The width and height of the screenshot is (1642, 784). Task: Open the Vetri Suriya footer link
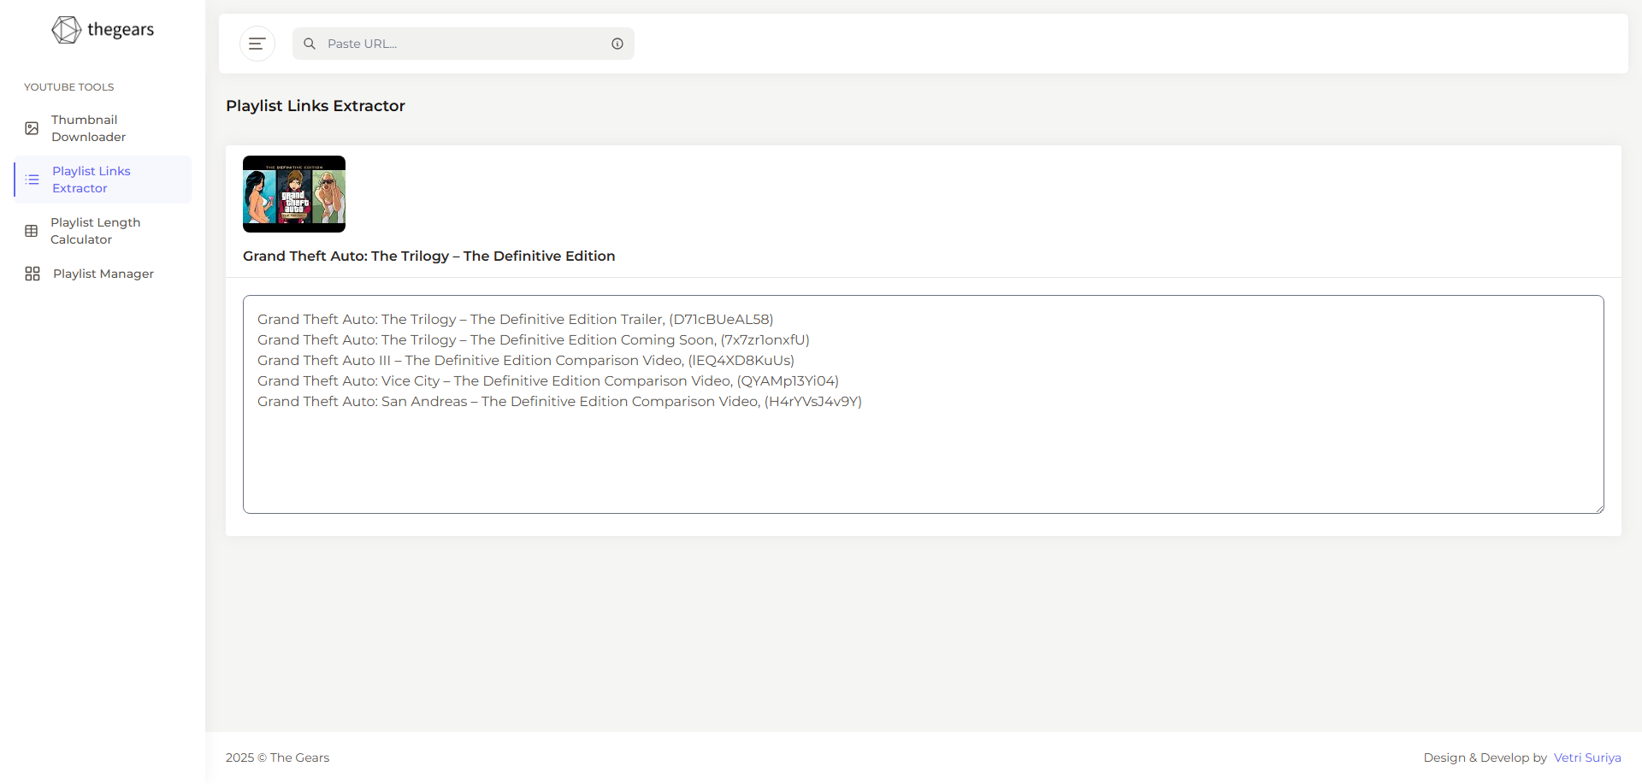[x=1586, y=757]
